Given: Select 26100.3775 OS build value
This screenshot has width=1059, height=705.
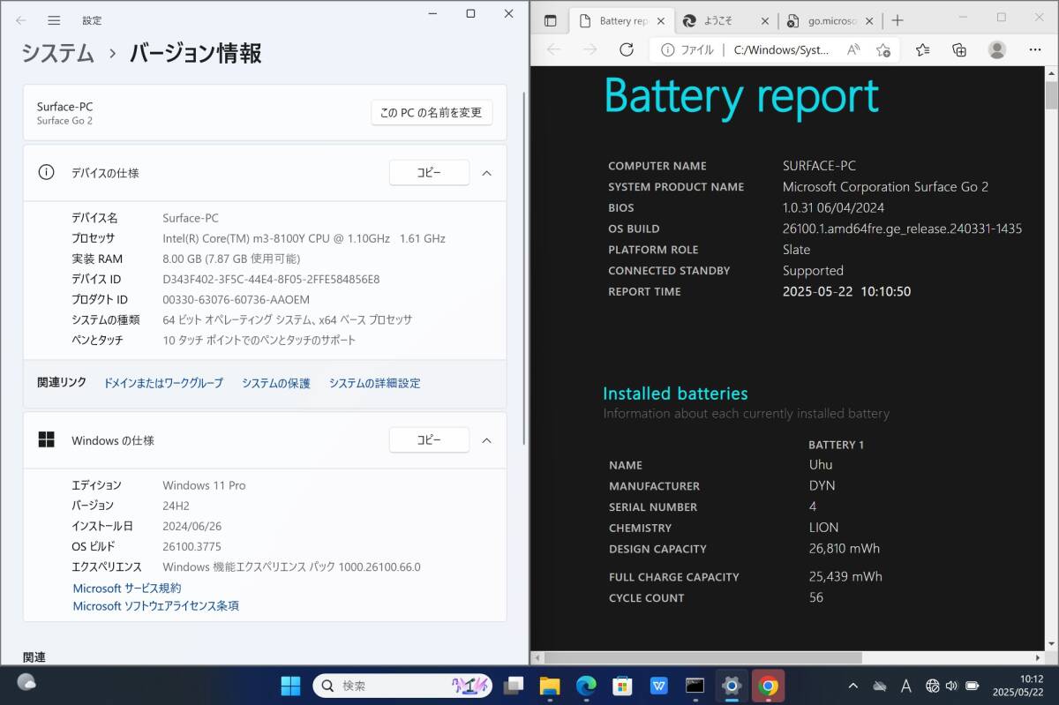Looking at the screenshot, I should pos(192,546).
